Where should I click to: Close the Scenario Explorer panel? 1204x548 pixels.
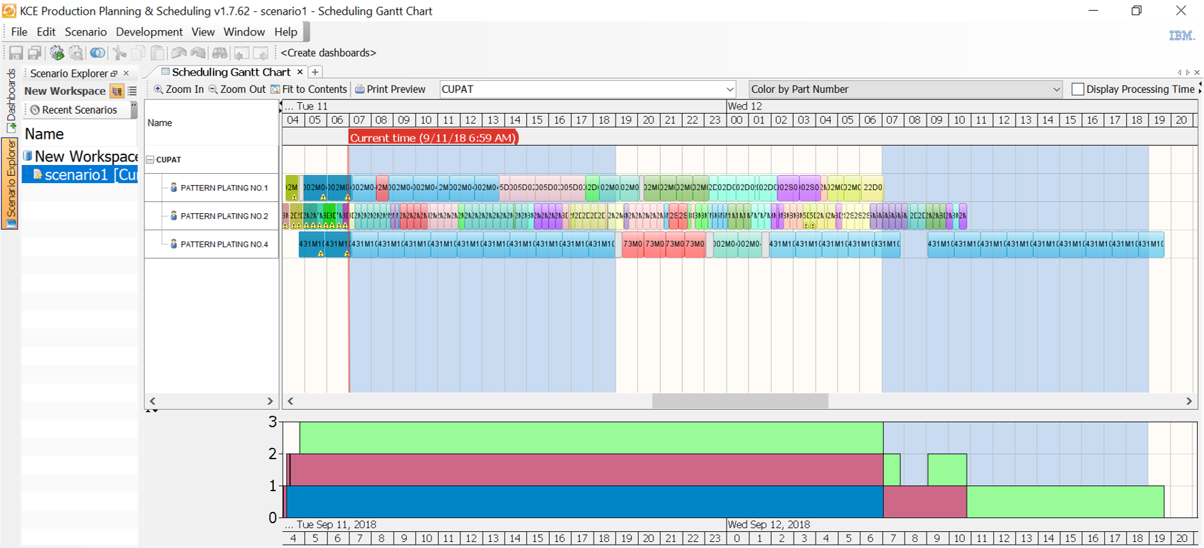pos(126,74)
